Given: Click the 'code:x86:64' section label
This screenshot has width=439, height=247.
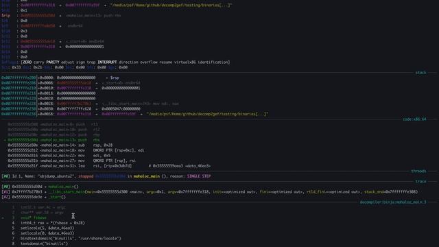Looking at the screenshot, I should point(414,119).
